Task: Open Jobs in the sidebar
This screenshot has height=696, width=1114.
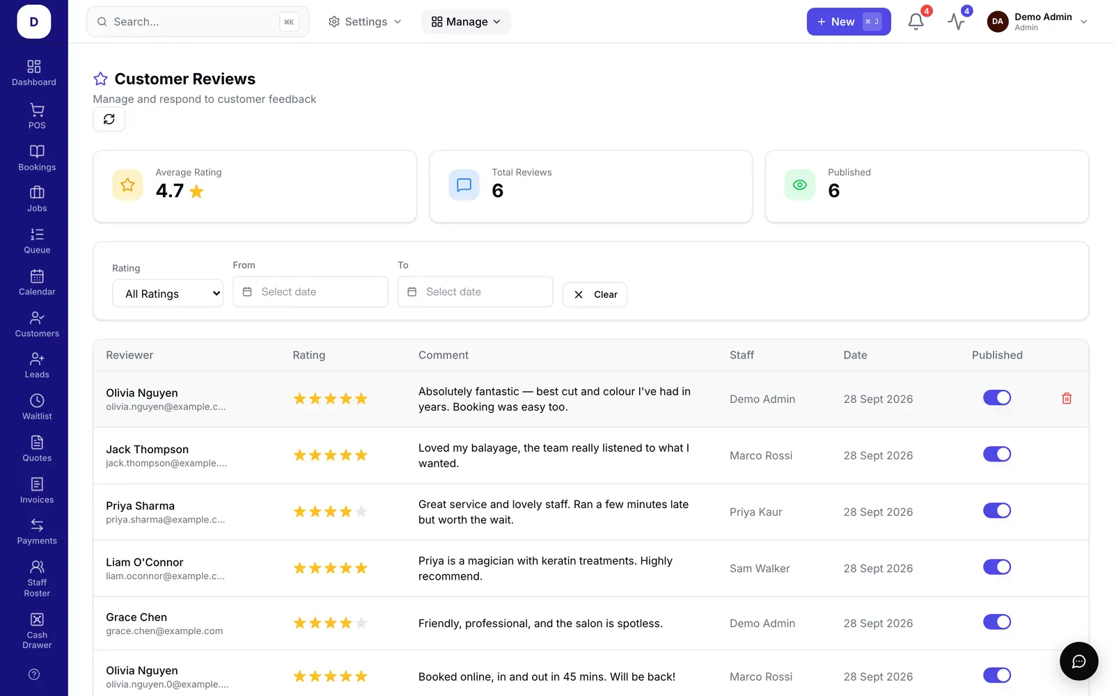Action: coord(37,199)
